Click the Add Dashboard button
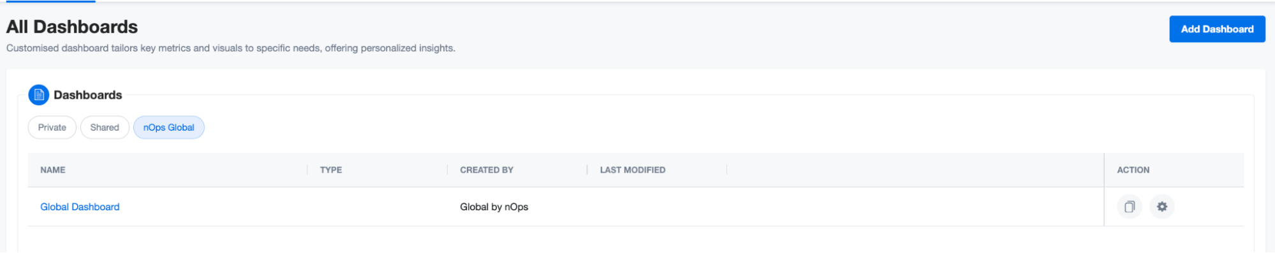The height and width of the screenshot is (253, 1275). [x=1216, y=29]
